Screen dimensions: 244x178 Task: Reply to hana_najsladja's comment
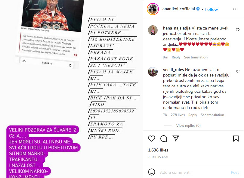pos(176,57)
